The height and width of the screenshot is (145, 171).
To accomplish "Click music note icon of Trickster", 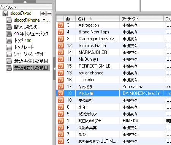I will pyautogui.click(x=61, y=80).
